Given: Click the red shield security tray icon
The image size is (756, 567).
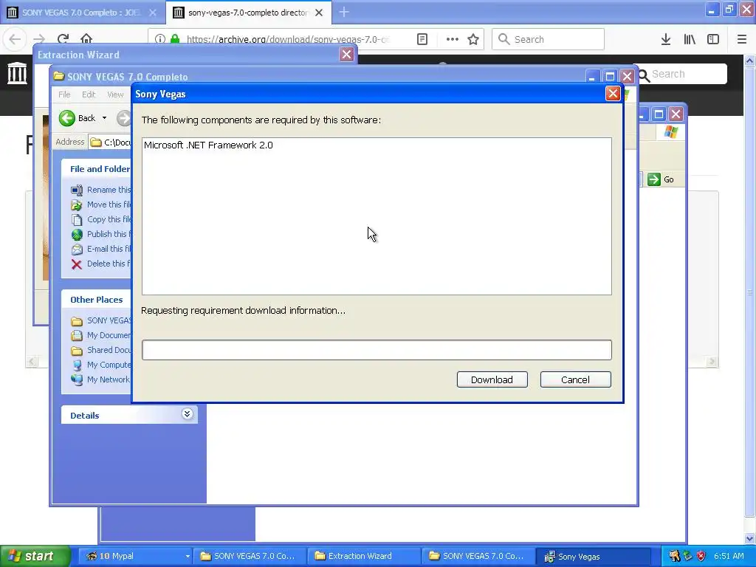Looking at the screenshot, I should coord(701,557).
